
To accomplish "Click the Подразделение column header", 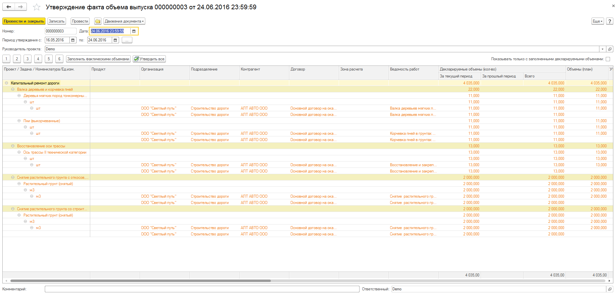I will [x=214, y=73].
